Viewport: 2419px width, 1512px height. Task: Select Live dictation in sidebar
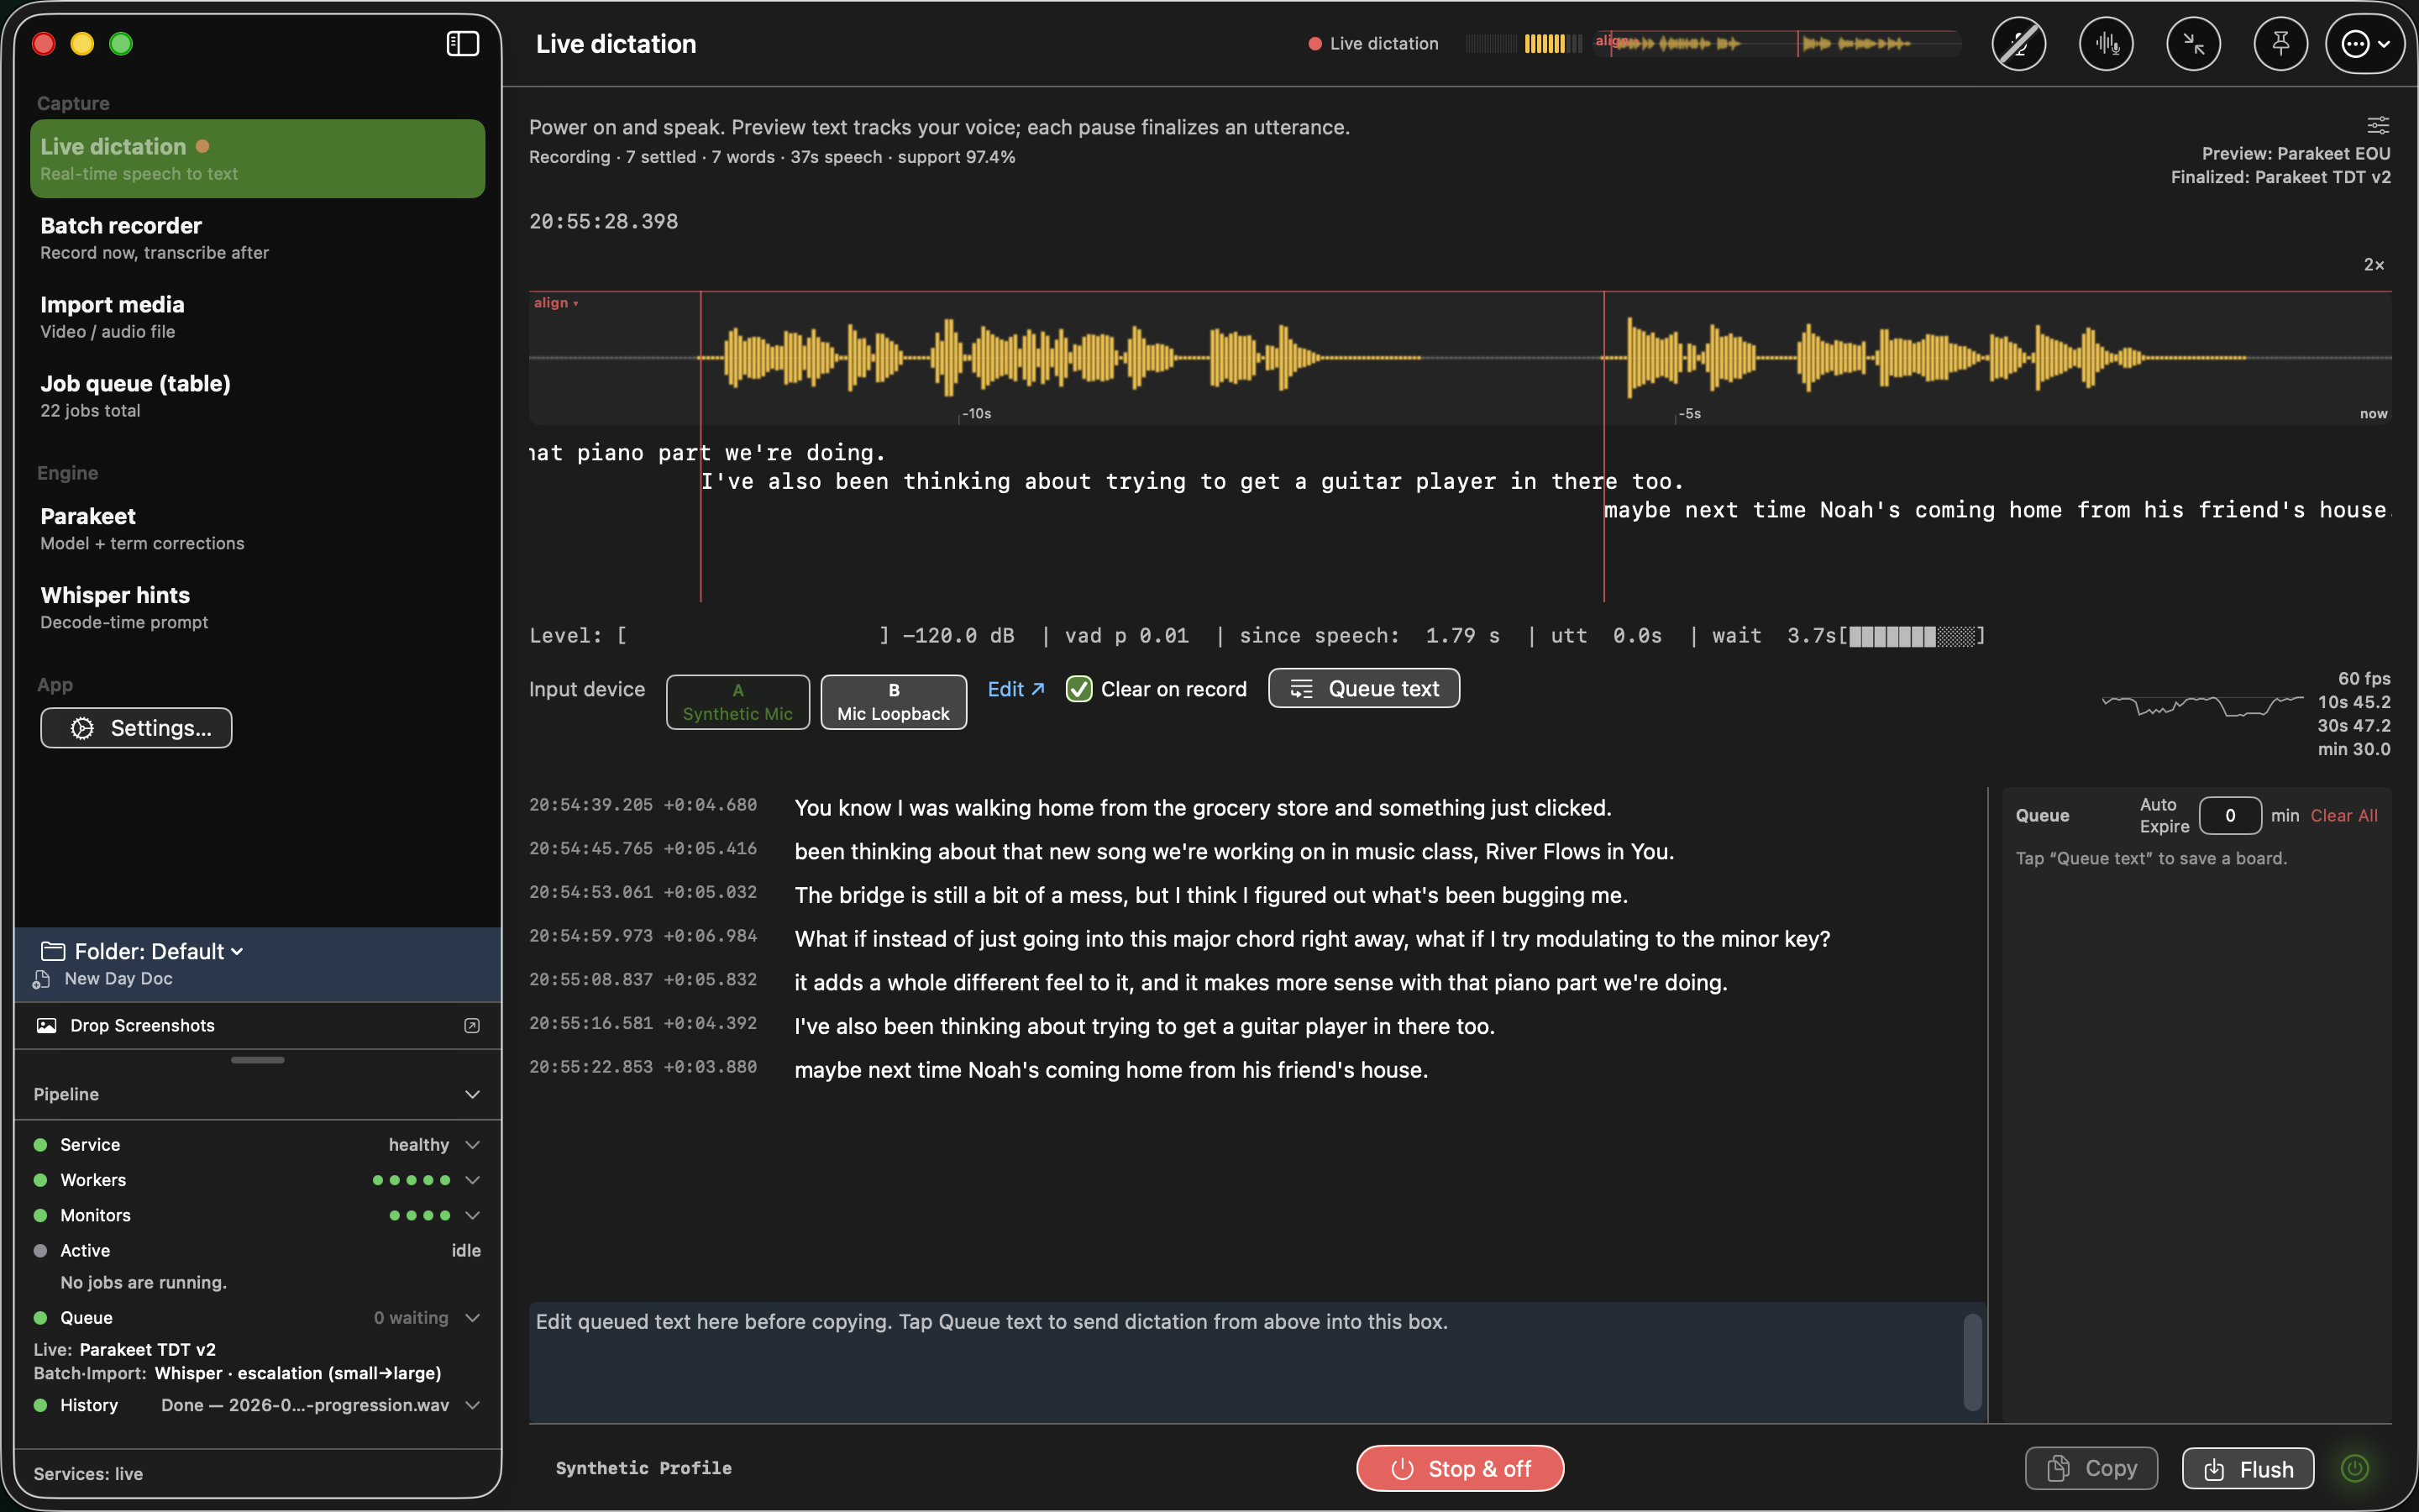257,159
